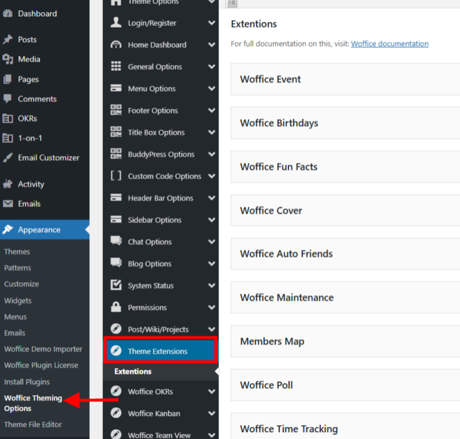Open the Members Map extension row

(x=345, y=342)
